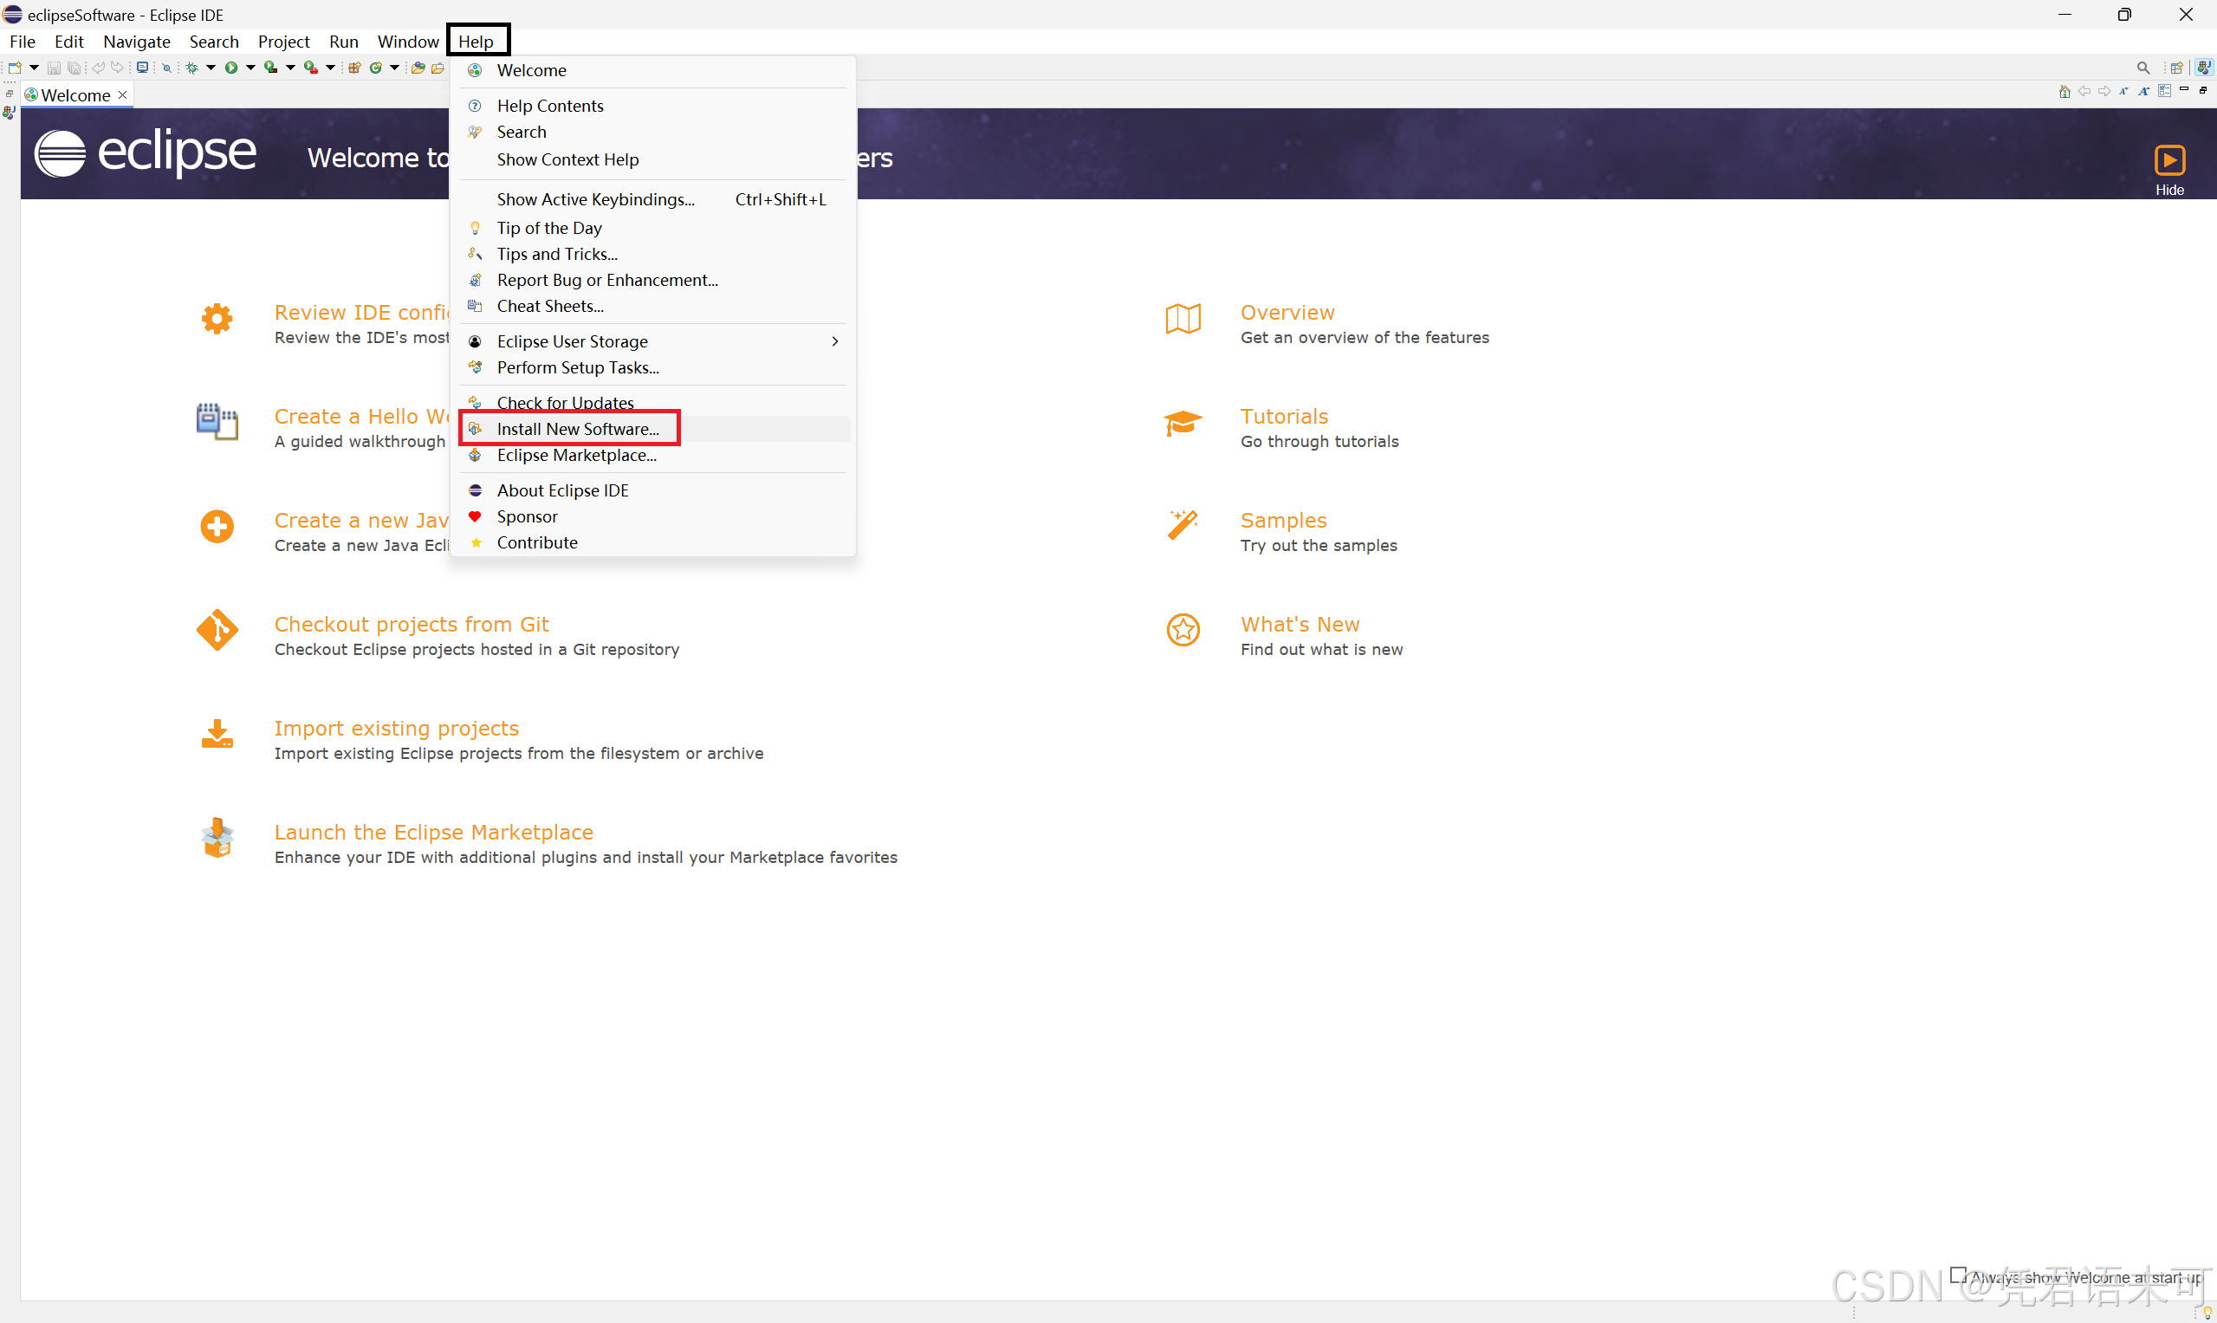Click the Open Task folder icon
Screen dimensions: 2217x1323
coord(438,68)
